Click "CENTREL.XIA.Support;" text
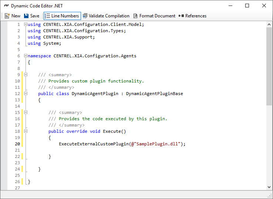This screenshot has width=273, height=199. pos(69,37)
